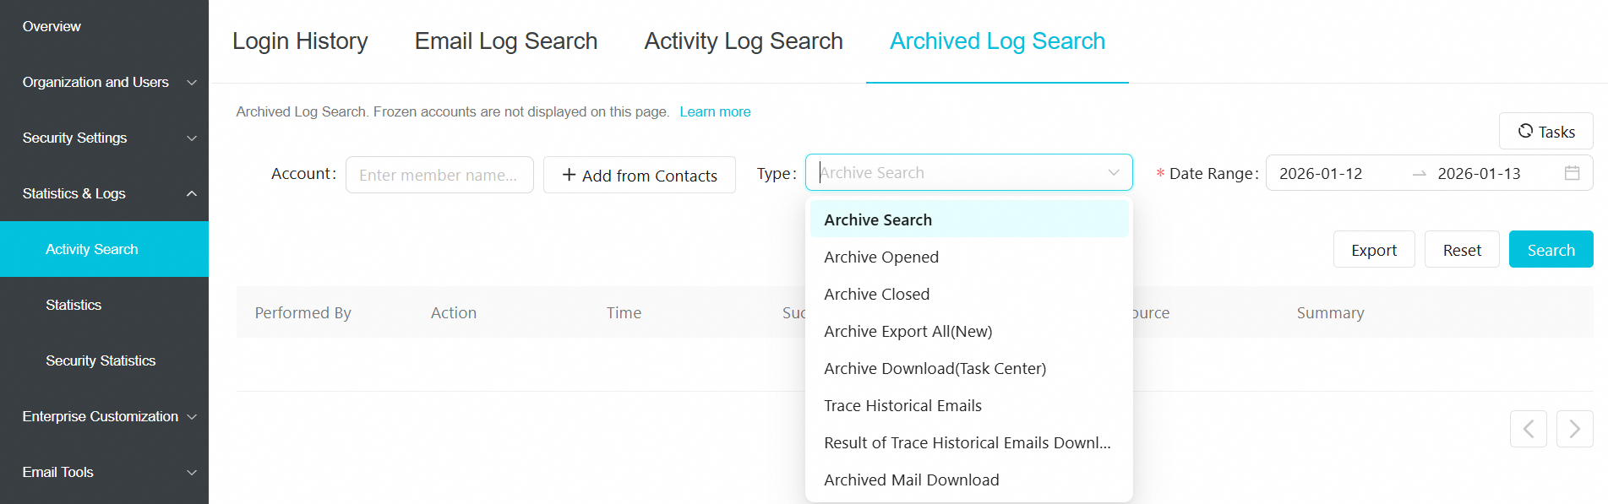The width and height of the screenshot is (1608, 504).
Task: Choose Archive Download(Task Center) option
Action: (x=969, y=368)
